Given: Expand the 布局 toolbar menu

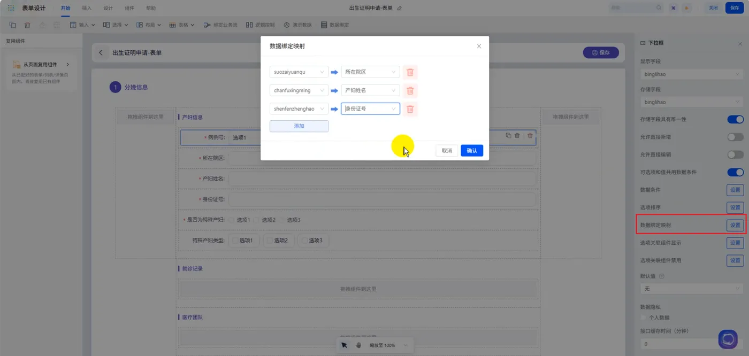Looking at the screenshot, I should 148,25.
